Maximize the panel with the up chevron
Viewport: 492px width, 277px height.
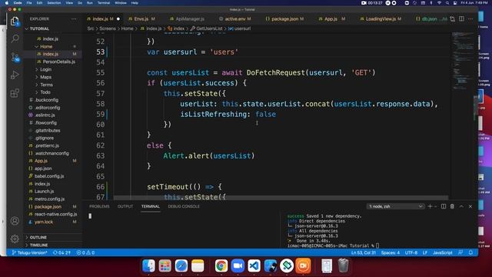461,206
